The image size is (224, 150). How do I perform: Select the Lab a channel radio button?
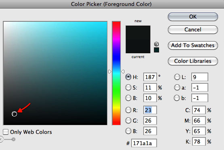[177, 87]
